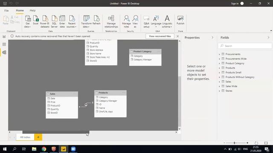Open Transform data editor
Screen dimensions: 273x153
point(86,22)
